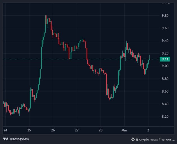
Task: Click the lowest candle of the 28th near 8.46
Action: point(110,98)
